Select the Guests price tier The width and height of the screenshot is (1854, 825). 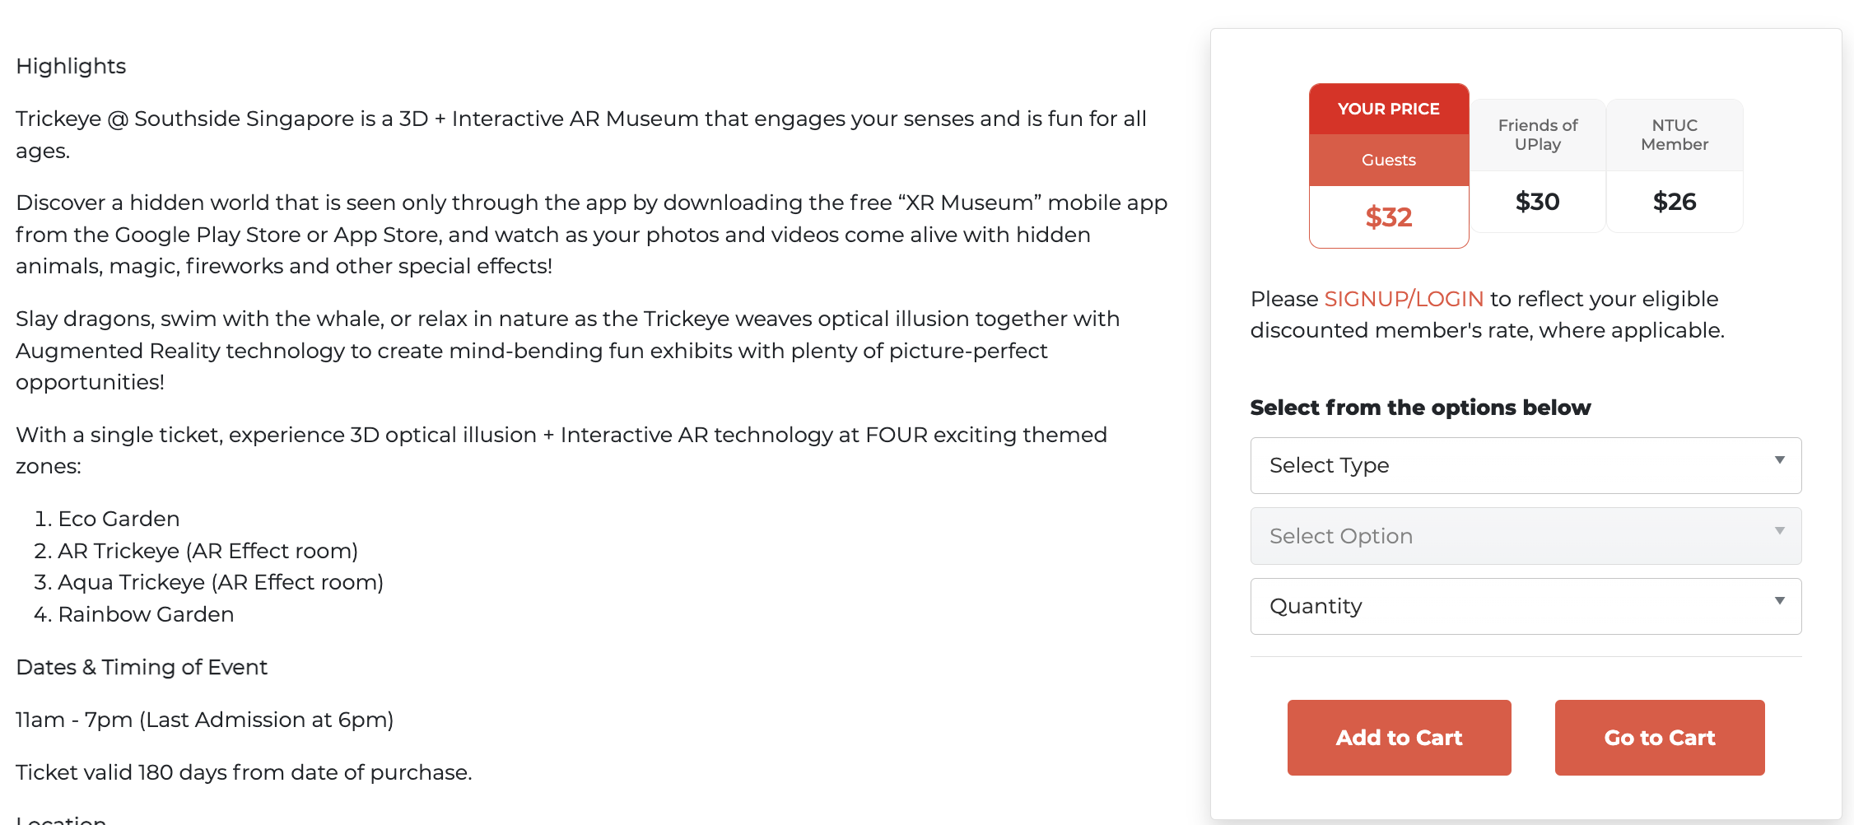tap(1389, 161)
